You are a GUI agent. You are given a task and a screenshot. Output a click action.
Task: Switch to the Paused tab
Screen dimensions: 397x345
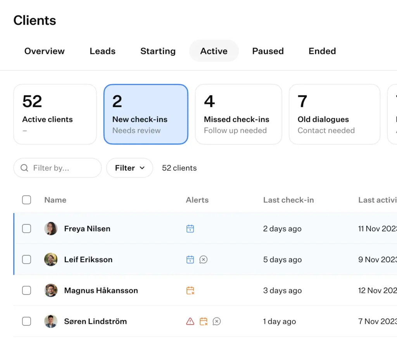[x=268, y=51]
